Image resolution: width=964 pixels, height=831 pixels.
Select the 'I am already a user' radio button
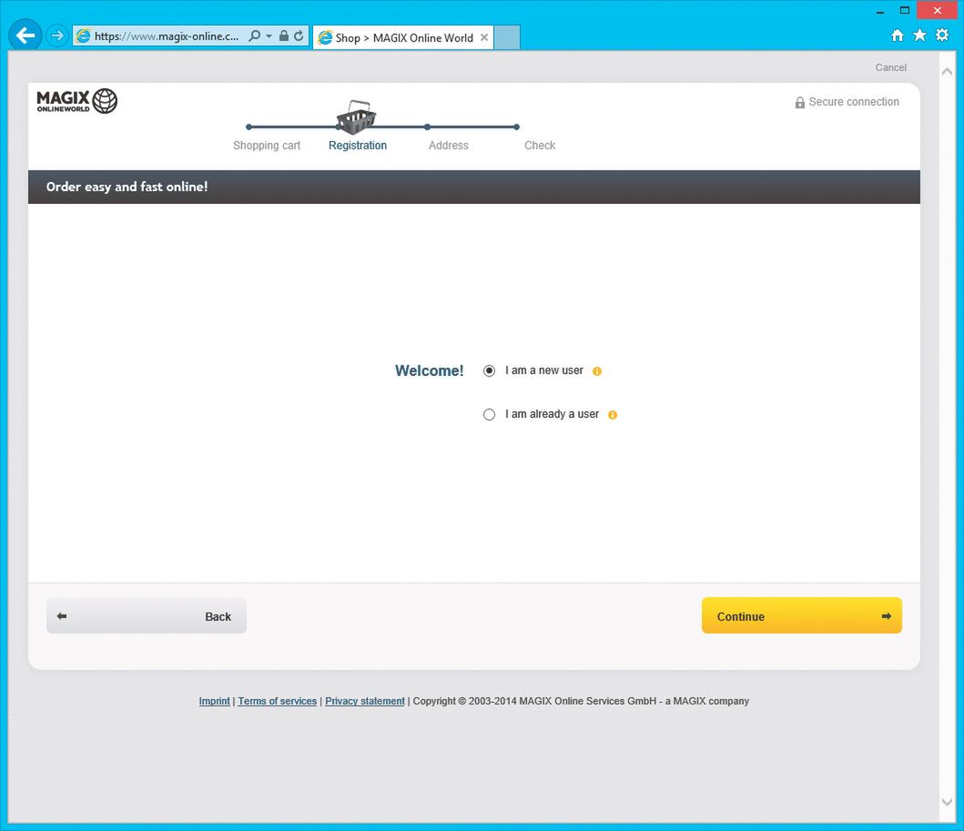(490, 414)
